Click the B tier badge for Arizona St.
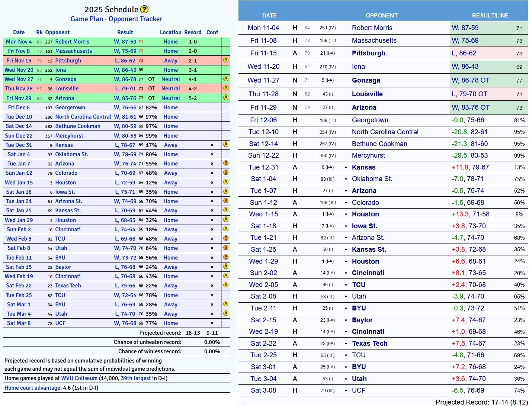The image size is (529, 406). click(225, 201)
